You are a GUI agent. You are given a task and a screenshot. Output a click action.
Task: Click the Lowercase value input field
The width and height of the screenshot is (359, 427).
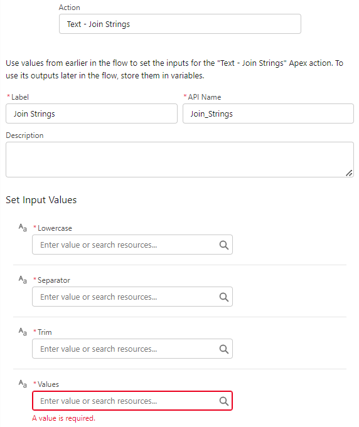[x=132, y=245]
